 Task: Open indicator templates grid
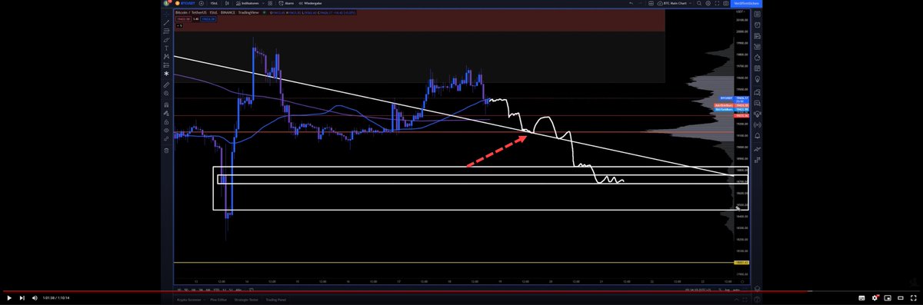tap(270, 3)
